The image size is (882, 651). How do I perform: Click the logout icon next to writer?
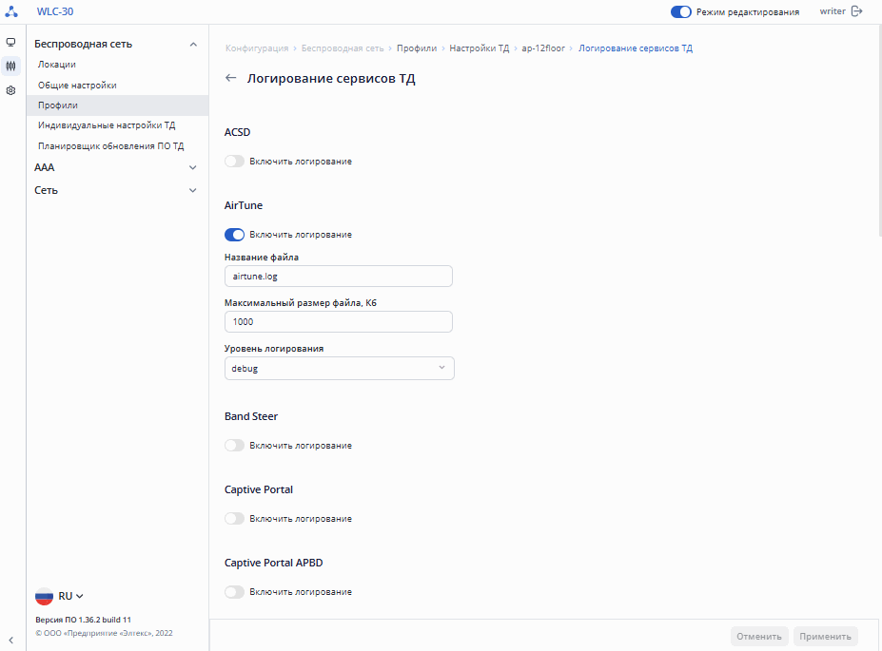856,11
